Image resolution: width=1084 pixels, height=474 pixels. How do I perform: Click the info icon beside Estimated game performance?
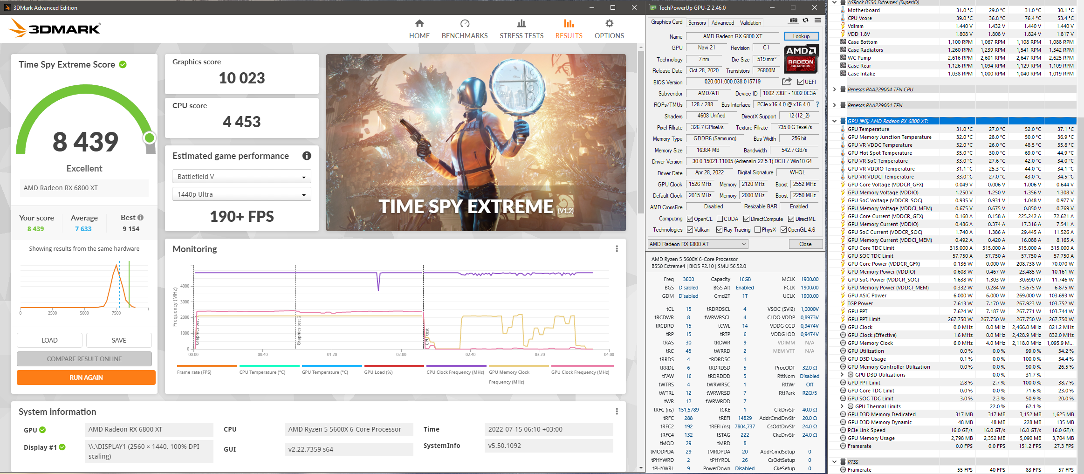tap(307, 156)
